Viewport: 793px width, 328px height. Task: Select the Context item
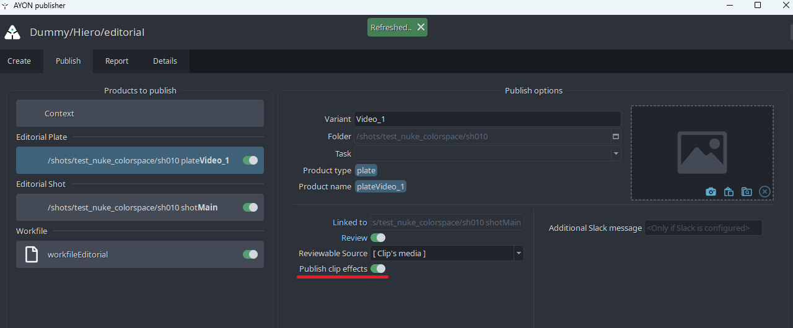[x=140, y=114]
